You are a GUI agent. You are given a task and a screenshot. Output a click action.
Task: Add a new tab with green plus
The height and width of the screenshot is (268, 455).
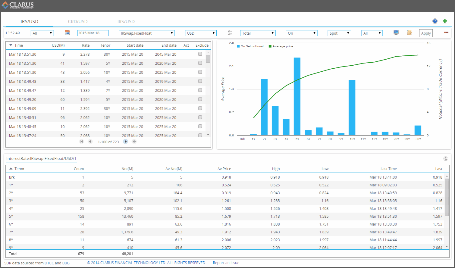tap(445, 21)
